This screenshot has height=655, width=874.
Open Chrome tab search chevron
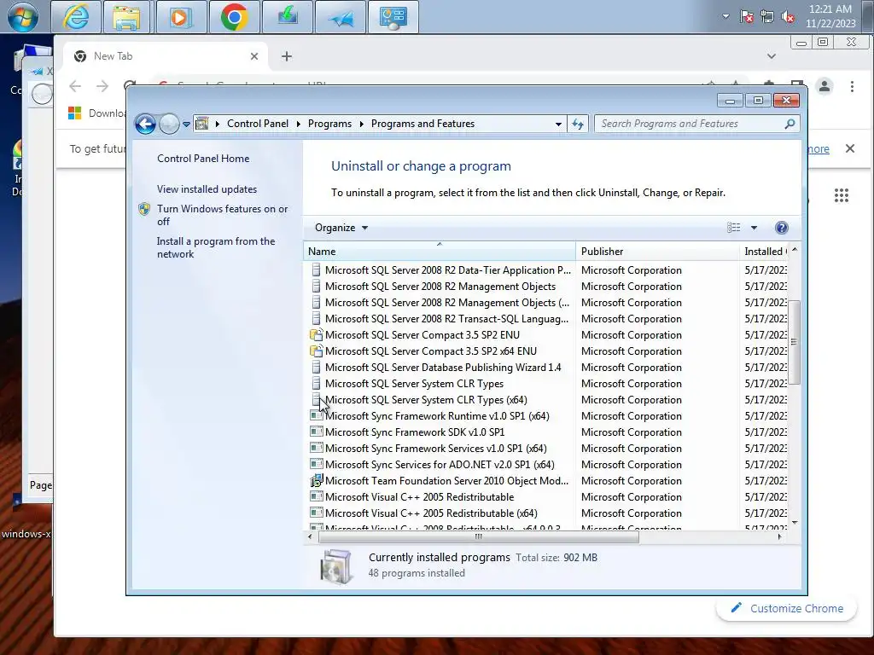[772, 56]
